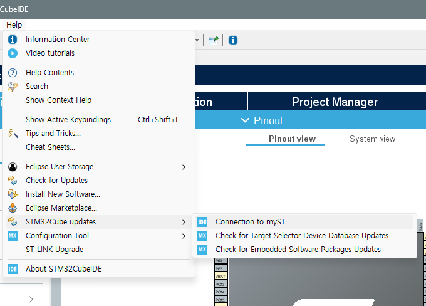Expand the Eclipse User Storage submenu arrow
The height and width of the screenshot is (306, 426).
[184, 167]
